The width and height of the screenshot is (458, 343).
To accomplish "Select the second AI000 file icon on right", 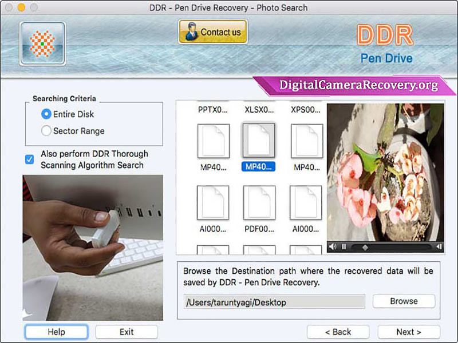I will click(x=306, y=202).
